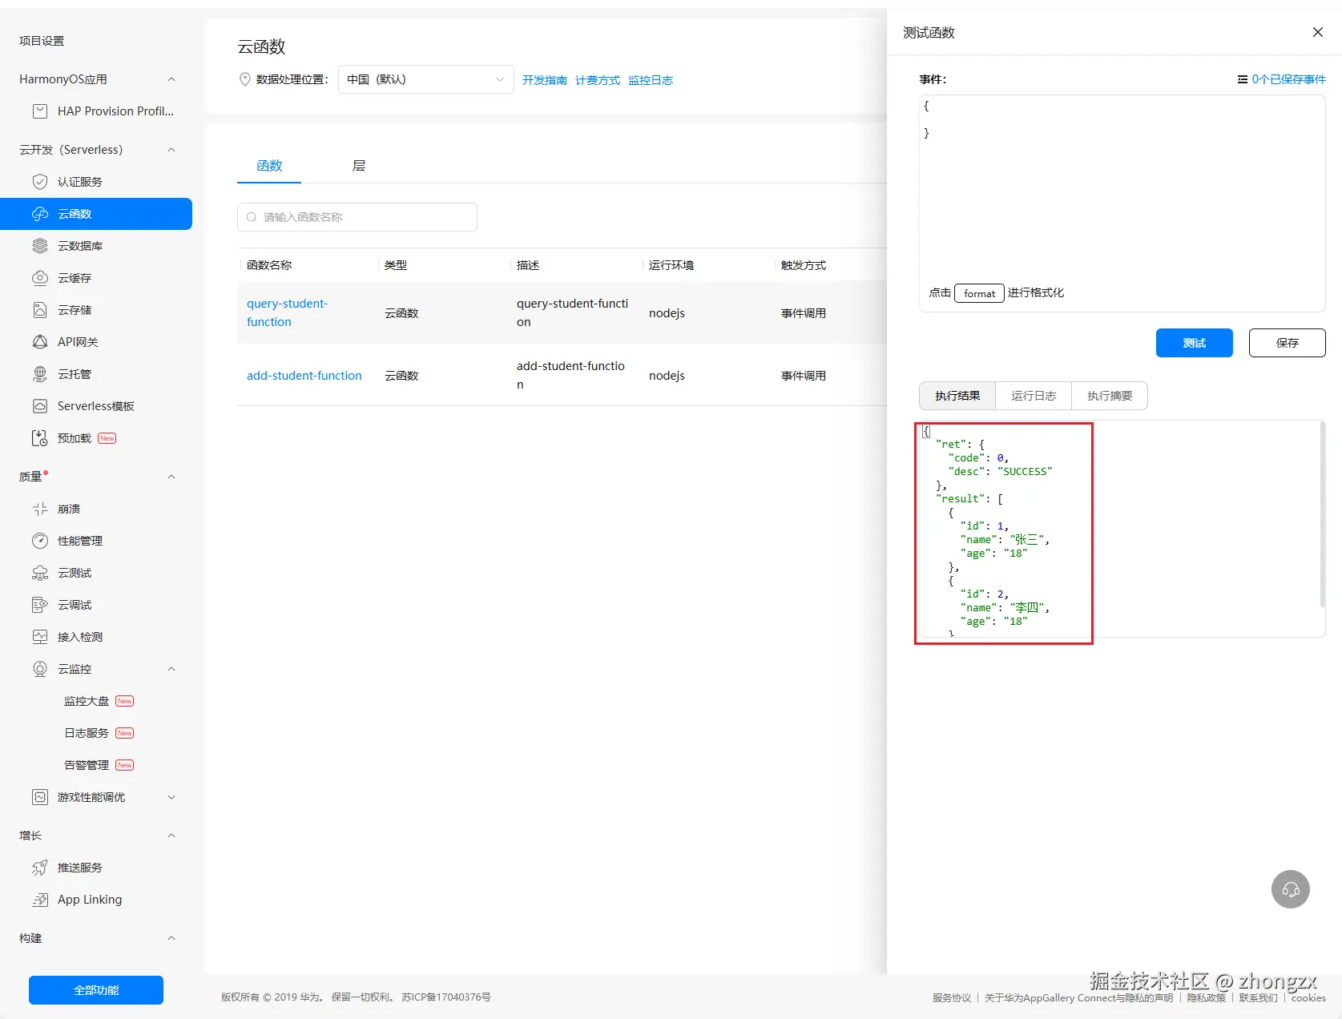Viewport: 1342px width, 1019px height.
Task: Collapse the 构建 section
Action: 171,938
